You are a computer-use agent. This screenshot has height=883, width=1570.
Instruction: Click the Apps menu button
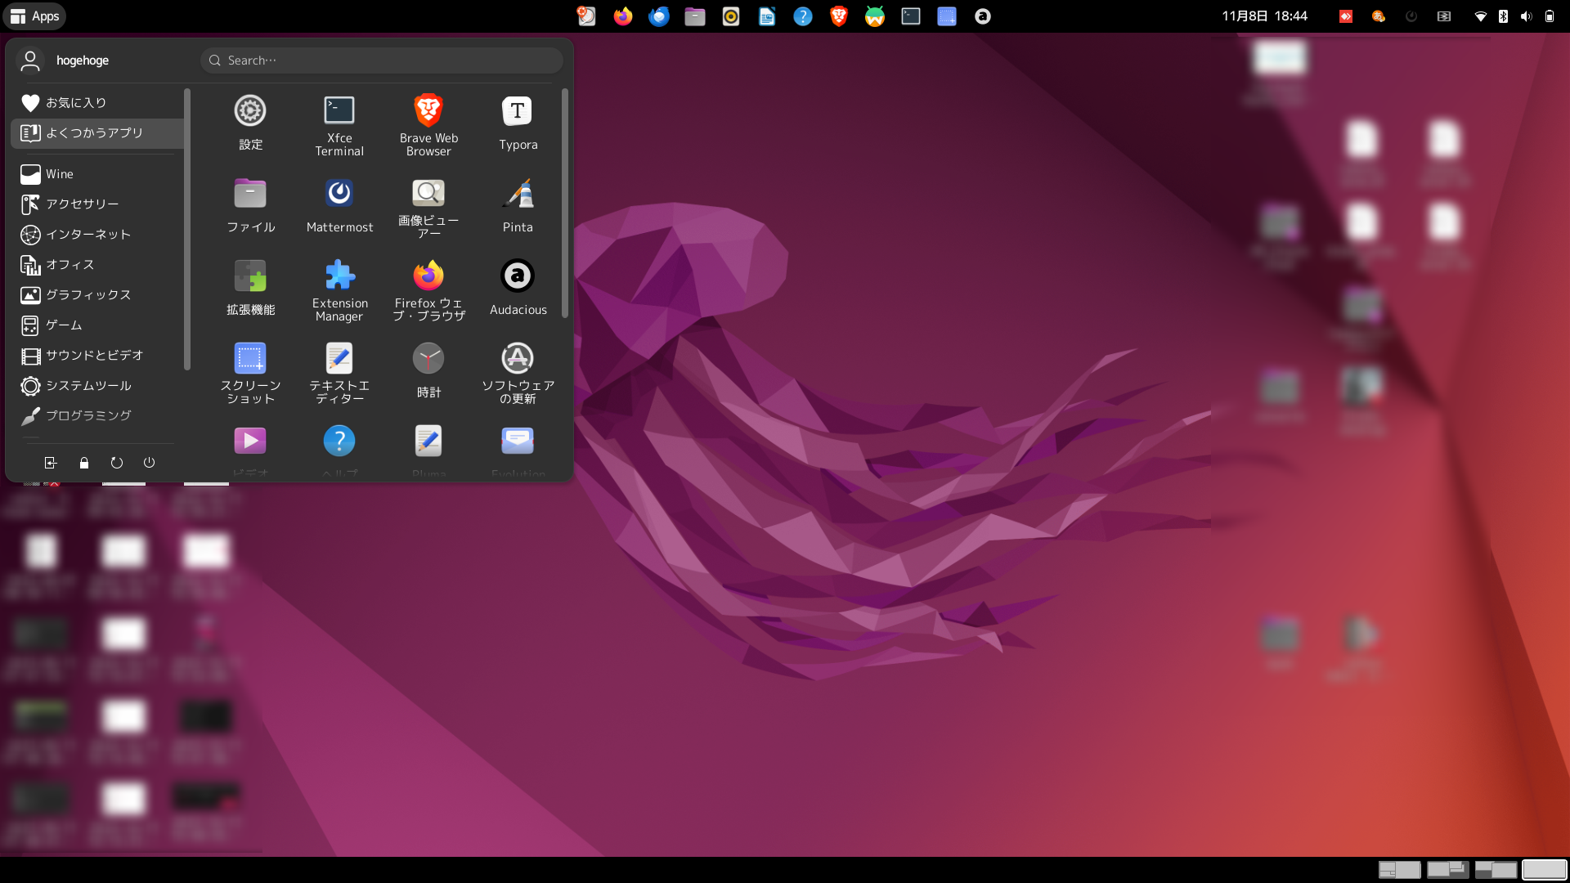click(x=34, y=16)
